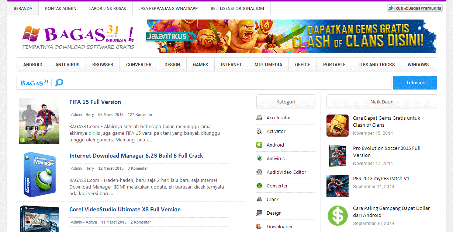Click Twitter bird on follow button
Screen dimensions: 453x232
[x=391, y=8]
